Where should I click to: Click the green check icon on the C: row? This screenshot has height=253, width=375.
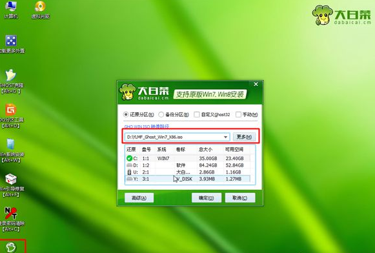(129, 158)
